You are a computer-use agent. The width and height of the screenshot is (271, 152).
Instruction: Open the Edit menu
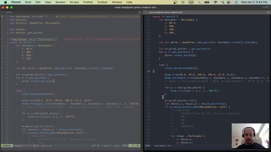point(38,2)
